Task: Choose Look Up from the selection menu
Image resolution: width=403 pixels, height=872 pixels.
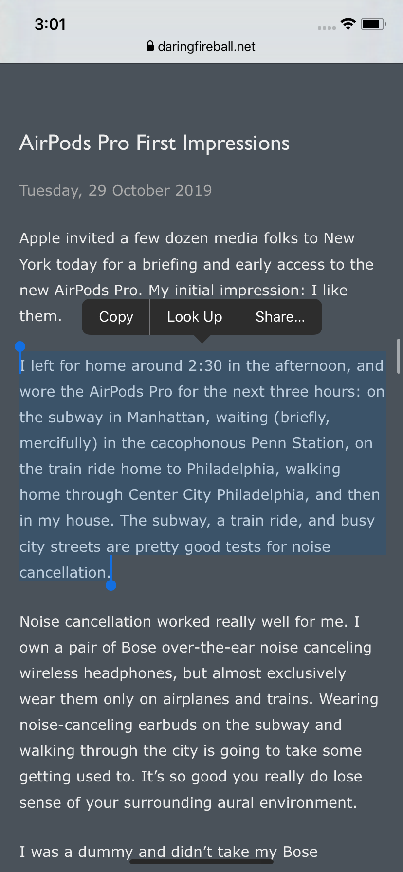Action: tap(194, 317)
